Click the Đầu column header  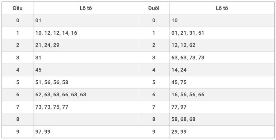click(x=17, y=8)
